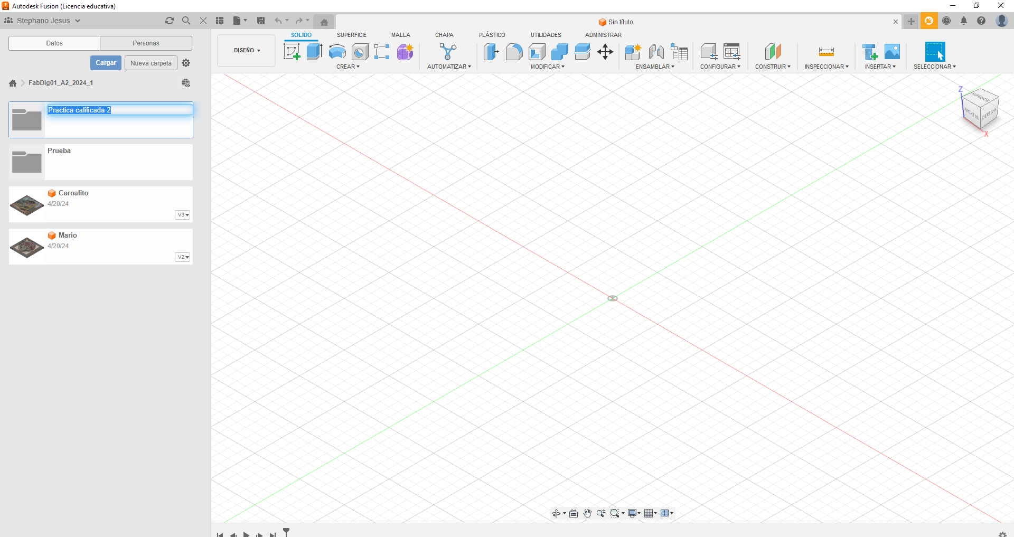Click the Insert fastener bolt icon

pos(869,52)
